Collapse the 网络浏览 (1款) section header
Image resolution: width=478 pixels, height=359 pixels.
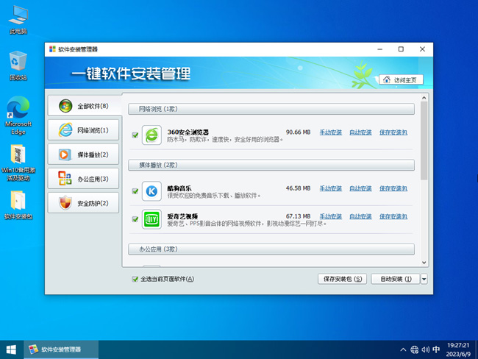point(271,109)
